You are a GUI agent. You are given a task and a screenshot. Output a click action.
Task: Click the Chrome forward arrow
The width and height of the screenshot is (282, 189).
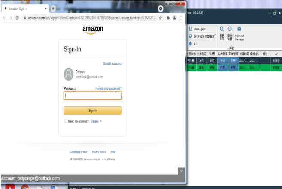tap(11, 18)
